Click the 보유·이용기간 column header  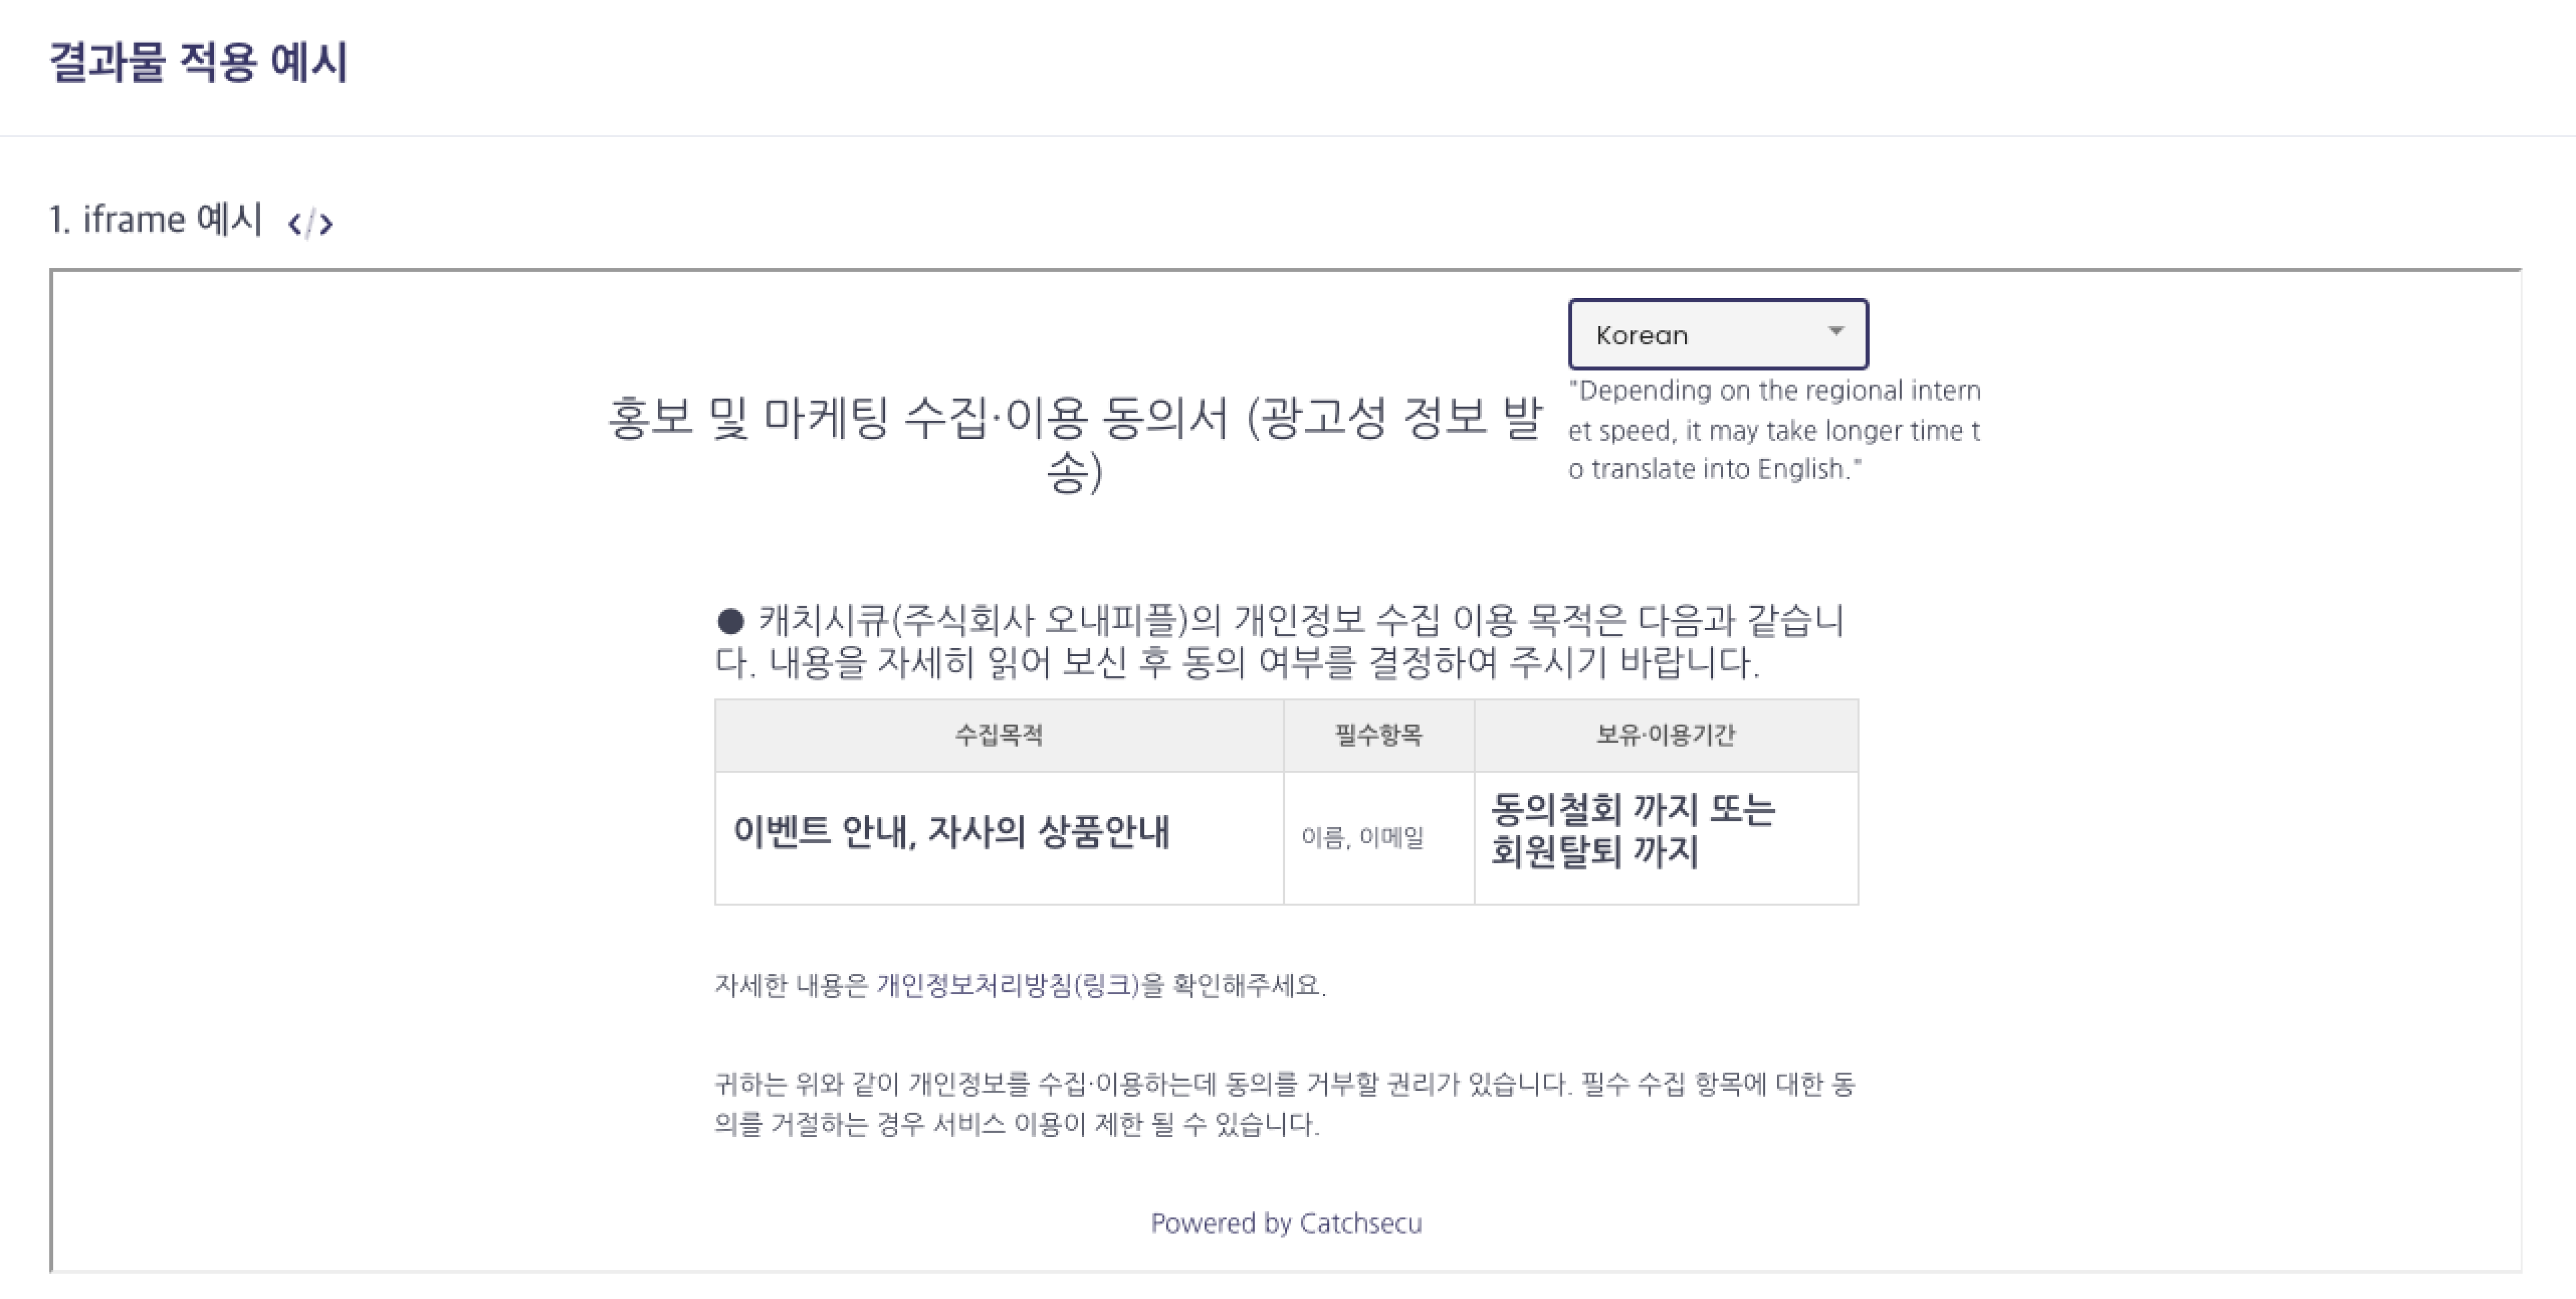pos(1666,735)
